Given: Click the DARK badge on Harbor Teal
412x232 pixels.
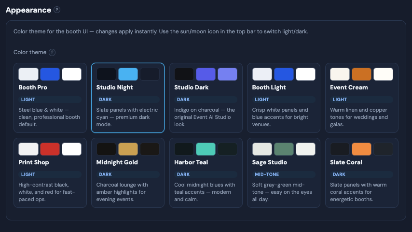Looking at the screenshot, I should click(206, 174).
